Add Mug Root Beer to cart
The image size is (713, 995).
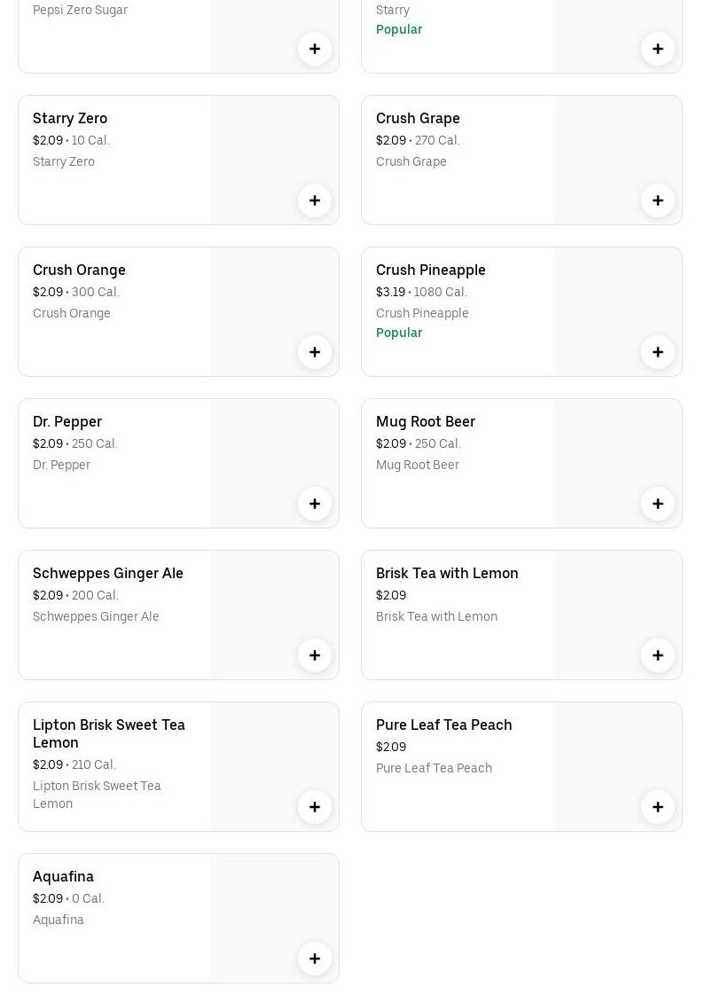point(658,504)
